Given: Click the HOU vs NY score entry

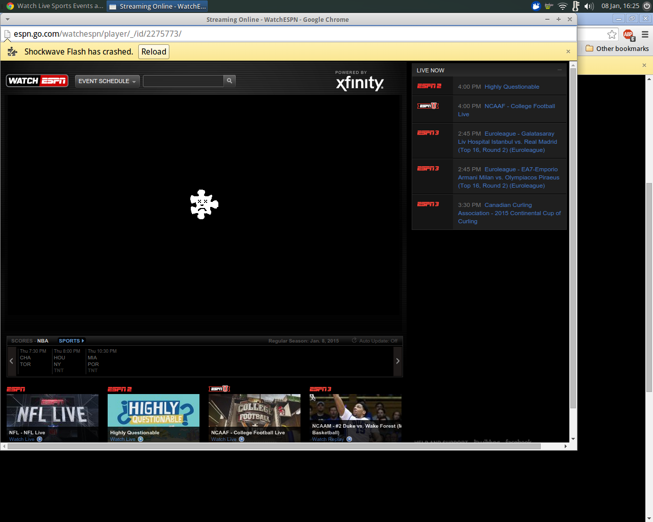Looking at the screenshot, I should (67, 361).
